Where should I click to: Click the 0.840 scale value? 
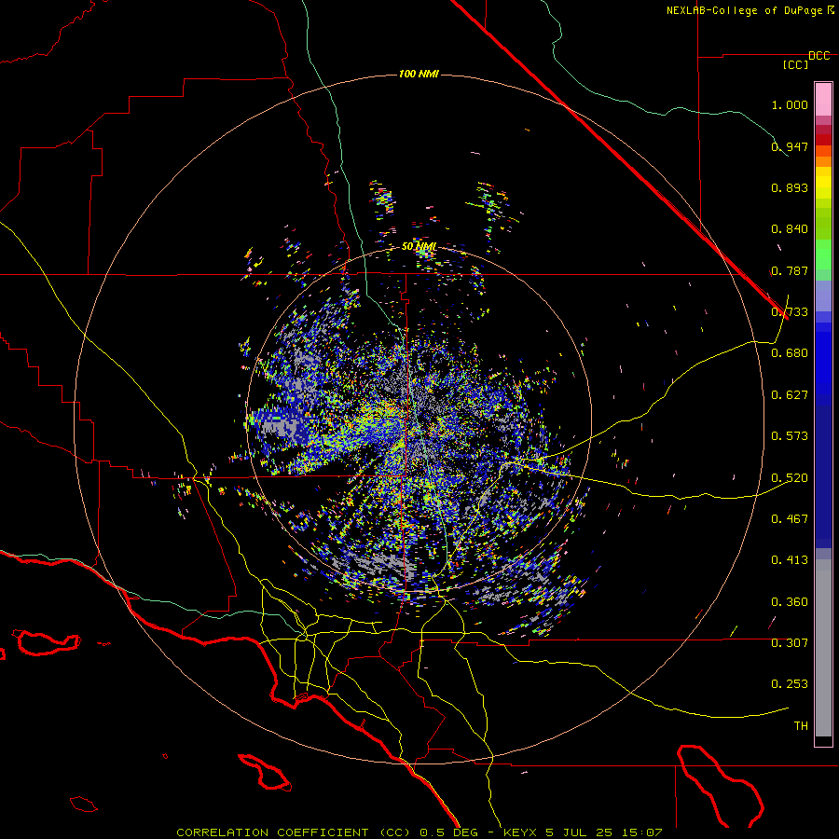point(790,229)
